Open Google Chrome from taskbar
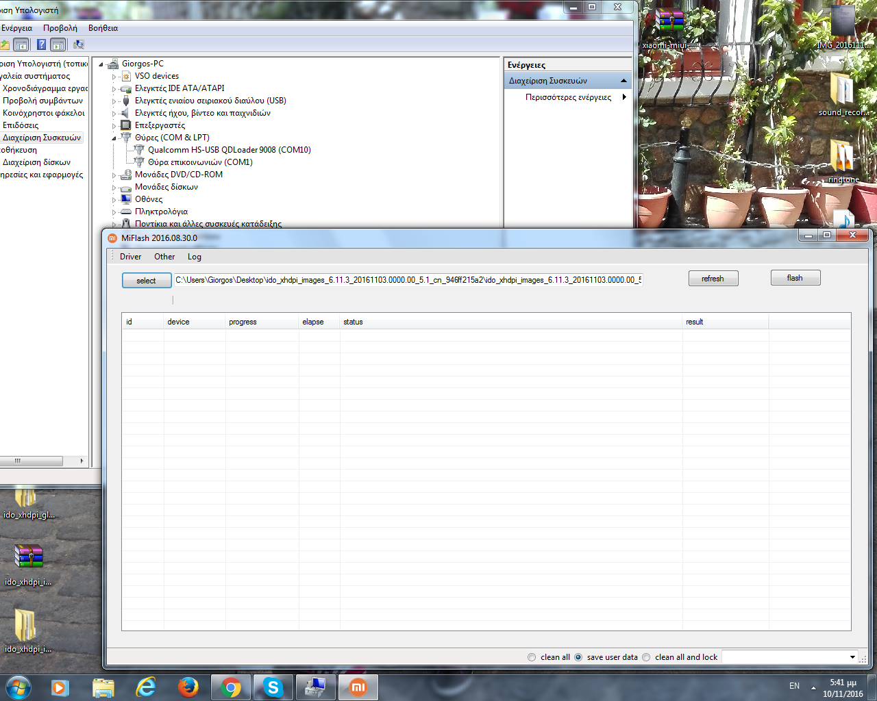 pyautogui.click(x=231, y=687)
